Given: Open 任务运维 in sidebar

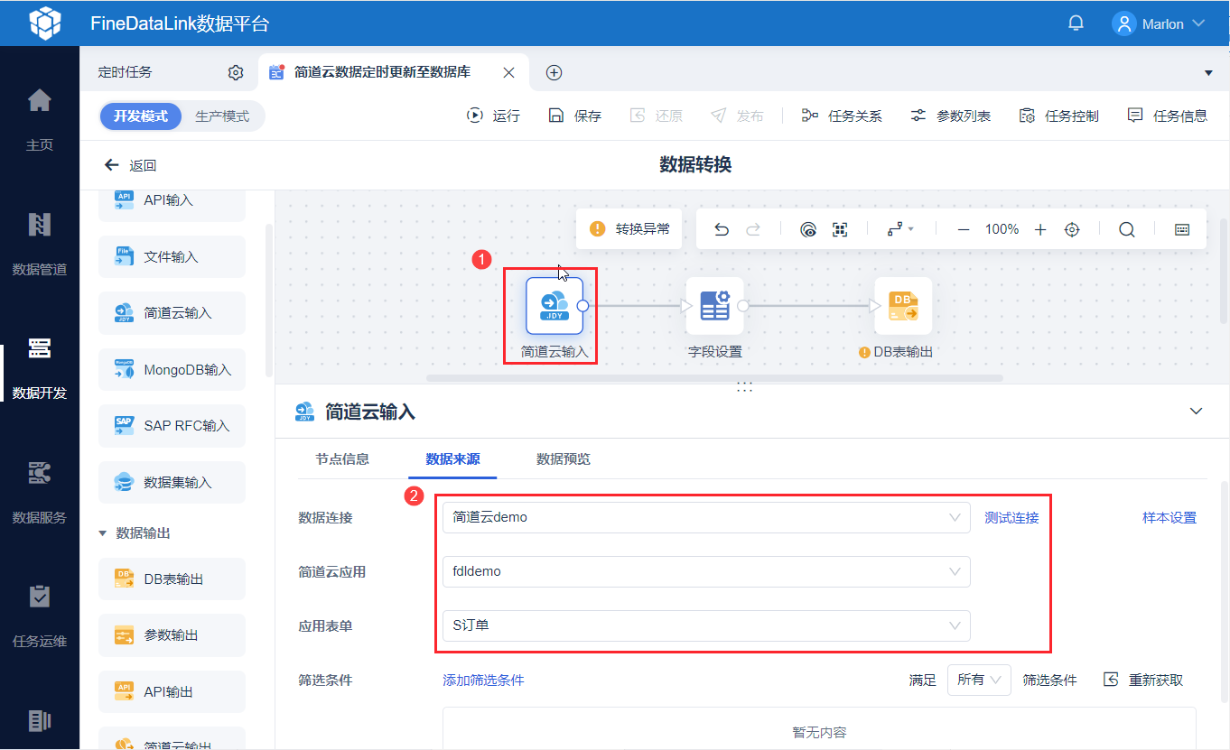Looking at the screenshot, I should tap(40, 616).
